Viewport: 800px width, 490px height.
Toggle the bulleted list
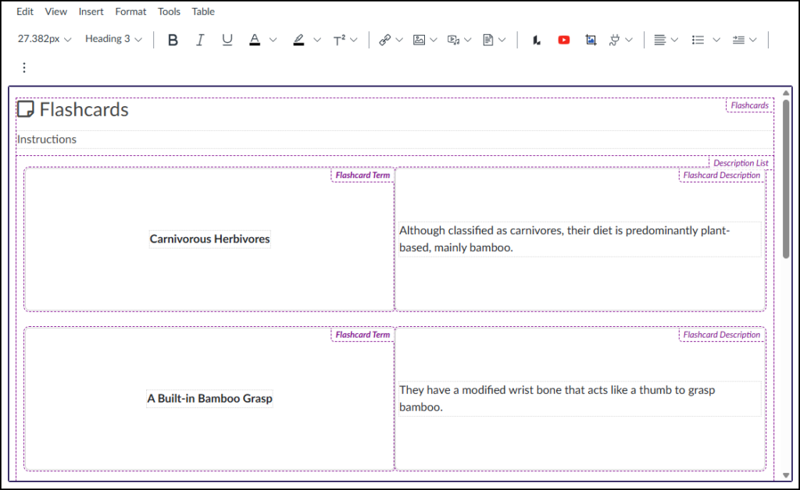tap(699, 39)
